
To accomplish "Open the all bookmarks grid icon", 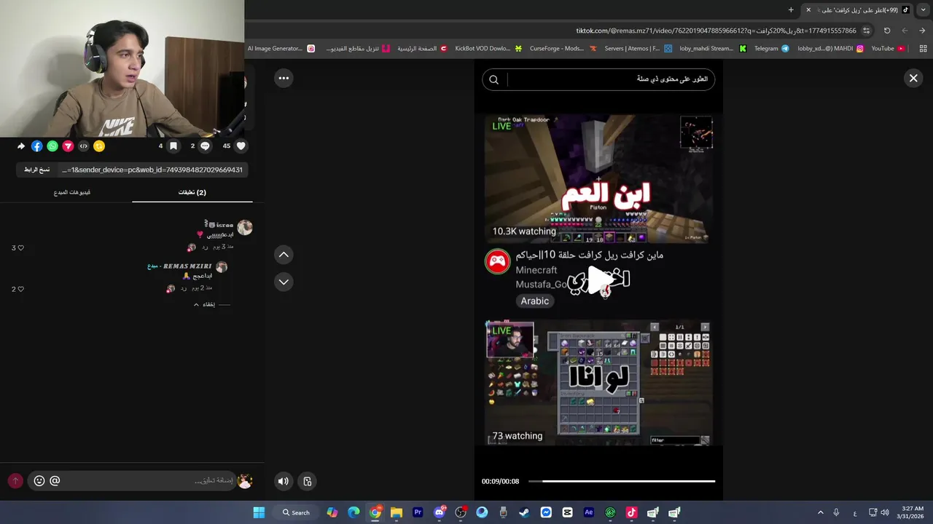I will coord(924,49).
